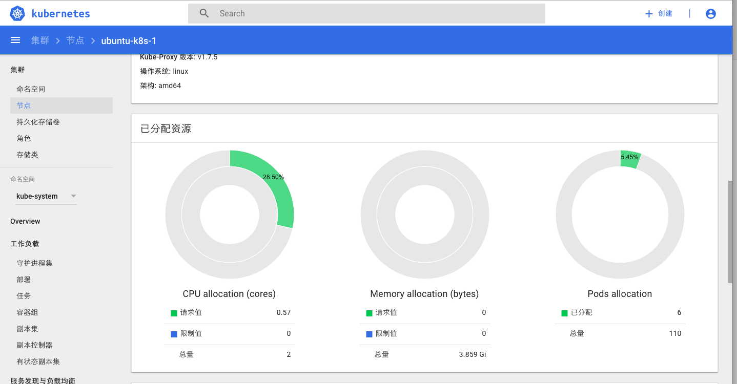Open the Overview sidebar item
Image resolution: width=737 pixels, height=384 pixels.
tap(25, 221)
